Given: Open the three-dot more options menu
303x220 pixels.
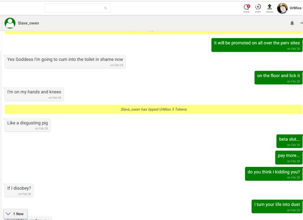Looking at the screenshot, I should [x=301, y=23].
